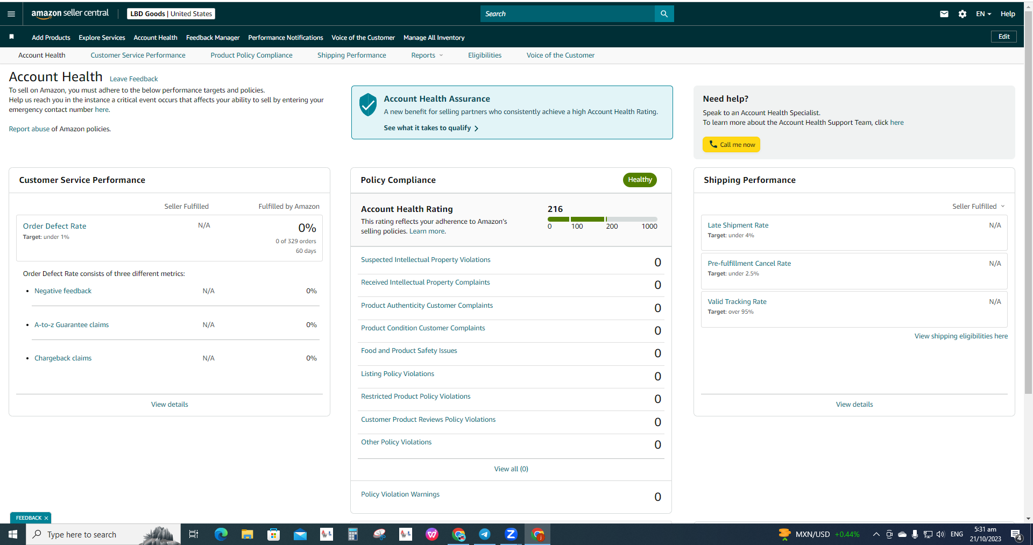
Task: Click Add Products in bookmark bar
Action: pyautogui.click(x=51, y=38)
